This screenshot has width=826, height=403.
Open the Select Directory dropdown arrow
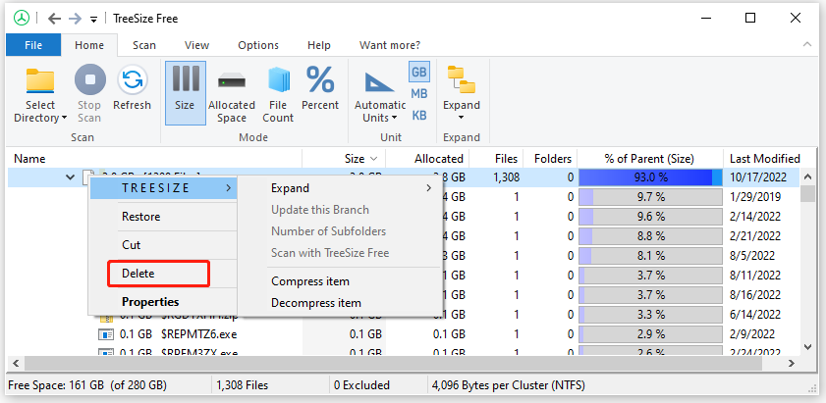(x=64, y=118)
